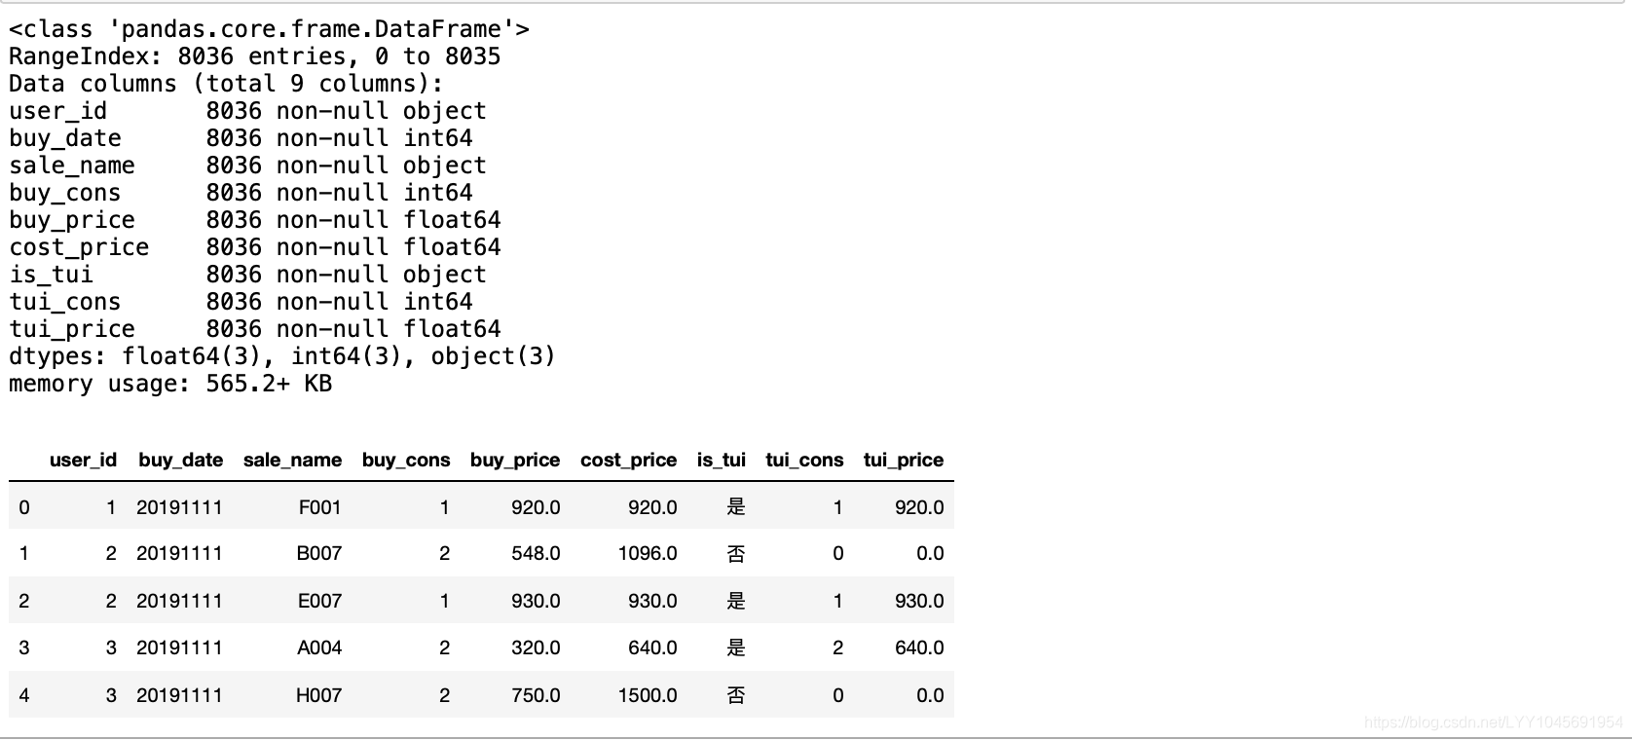Click the cost_price float64 info line

tap(255, 247)
